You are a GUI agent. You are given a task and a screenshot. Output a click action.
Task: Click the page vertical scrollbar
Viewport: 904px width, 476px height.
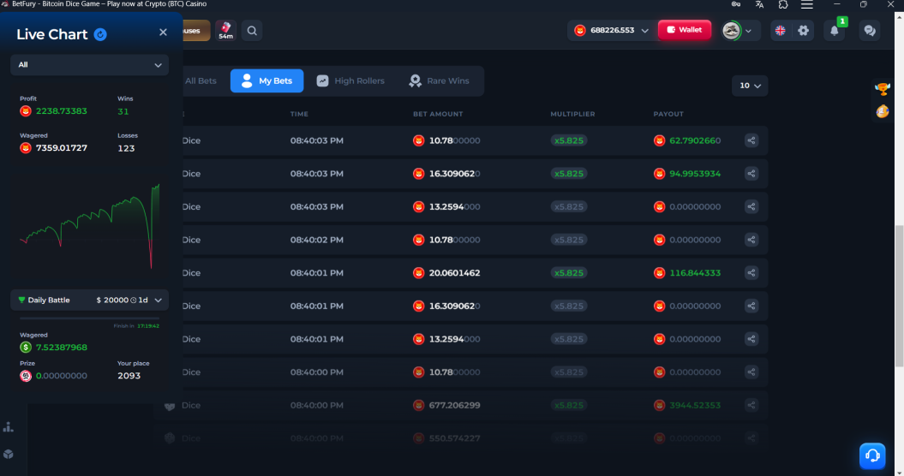tap(899, 297)
